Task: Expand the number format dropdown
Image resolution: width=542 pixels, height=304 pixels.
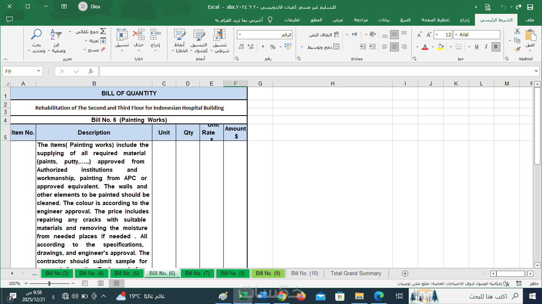Action: tap(240, 35)
